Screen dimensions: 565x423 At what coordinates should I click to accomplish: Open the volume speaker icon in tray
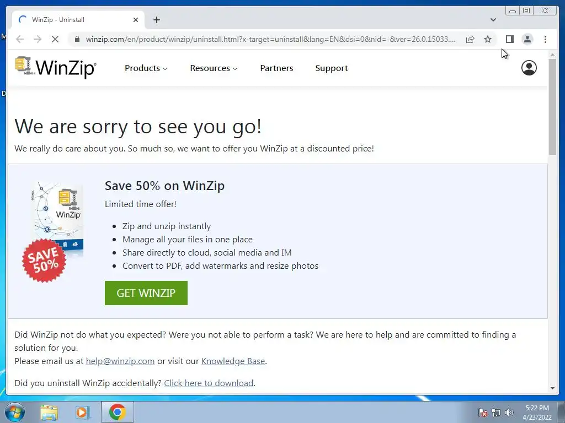point(509,413)
